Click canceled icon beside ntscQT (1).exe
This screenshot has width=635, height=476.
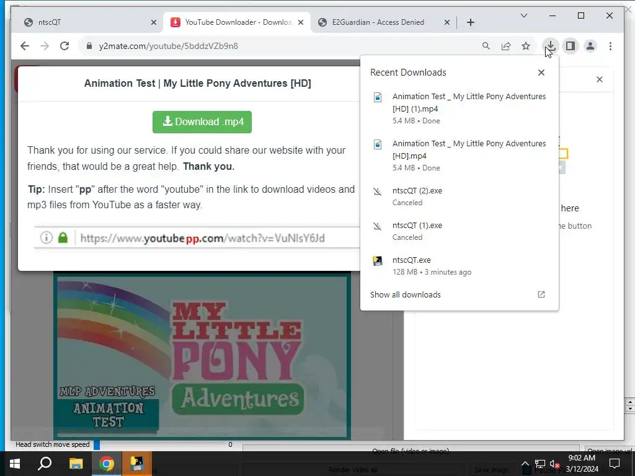(x=378, y=226)
